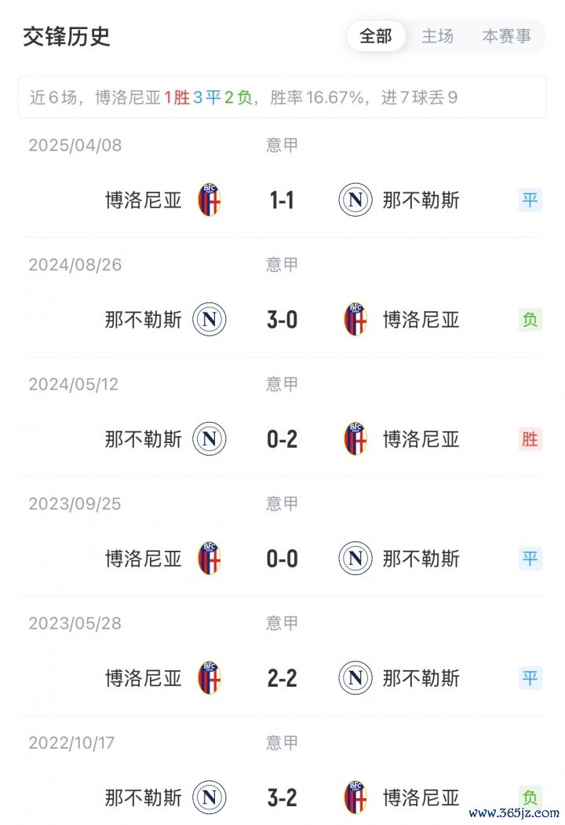
Task: Click the red 胜 result badge
Action: (530, 439)
